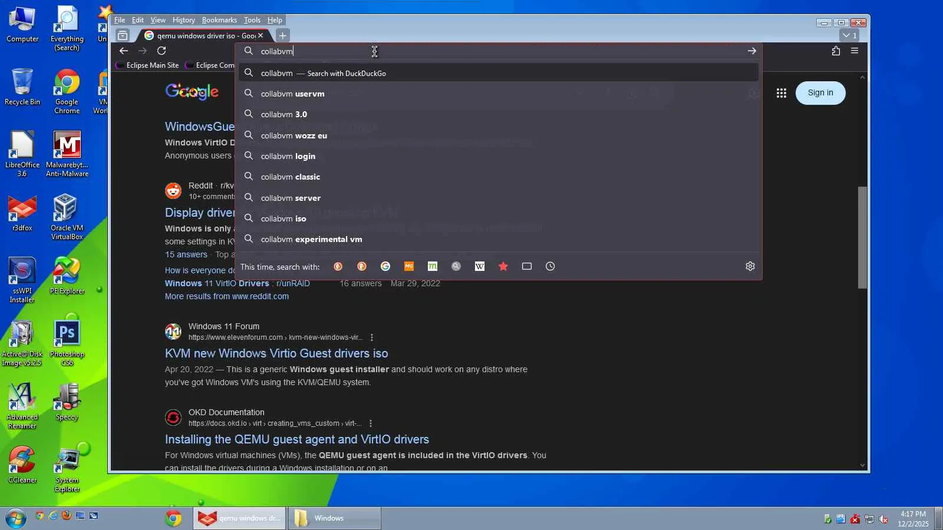
Task: Expand the list all tabs dropdown
Action: pos(849,36)
